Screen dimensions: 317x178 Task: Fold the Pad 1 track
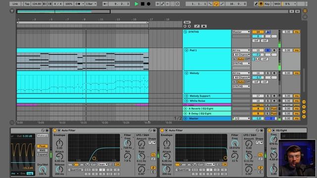pos(186,50)
